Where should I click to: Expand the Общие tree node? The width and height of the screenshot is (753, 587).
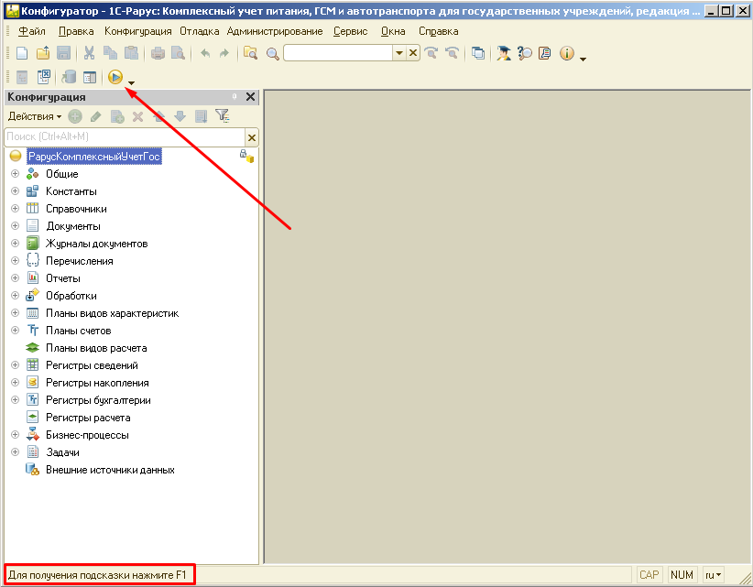pyautogui.click(x=15, y=174)
